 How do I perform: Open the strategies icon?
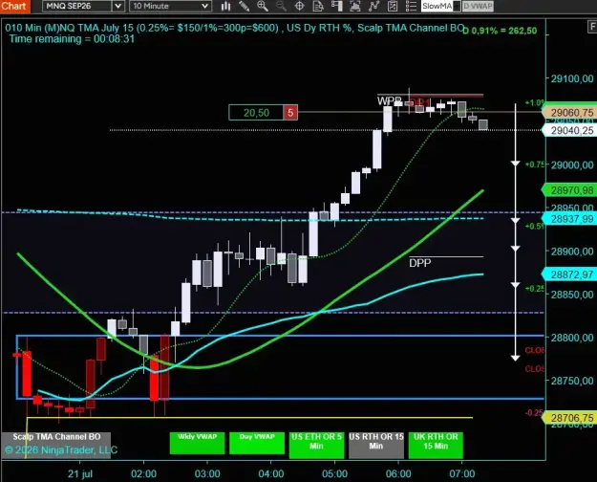pos(373,6)
